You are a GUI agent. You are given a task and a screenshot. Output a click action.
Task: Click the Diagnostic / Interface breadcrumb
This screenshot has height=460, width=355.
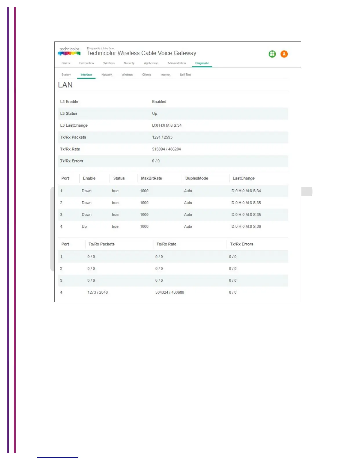click(100, 48)
